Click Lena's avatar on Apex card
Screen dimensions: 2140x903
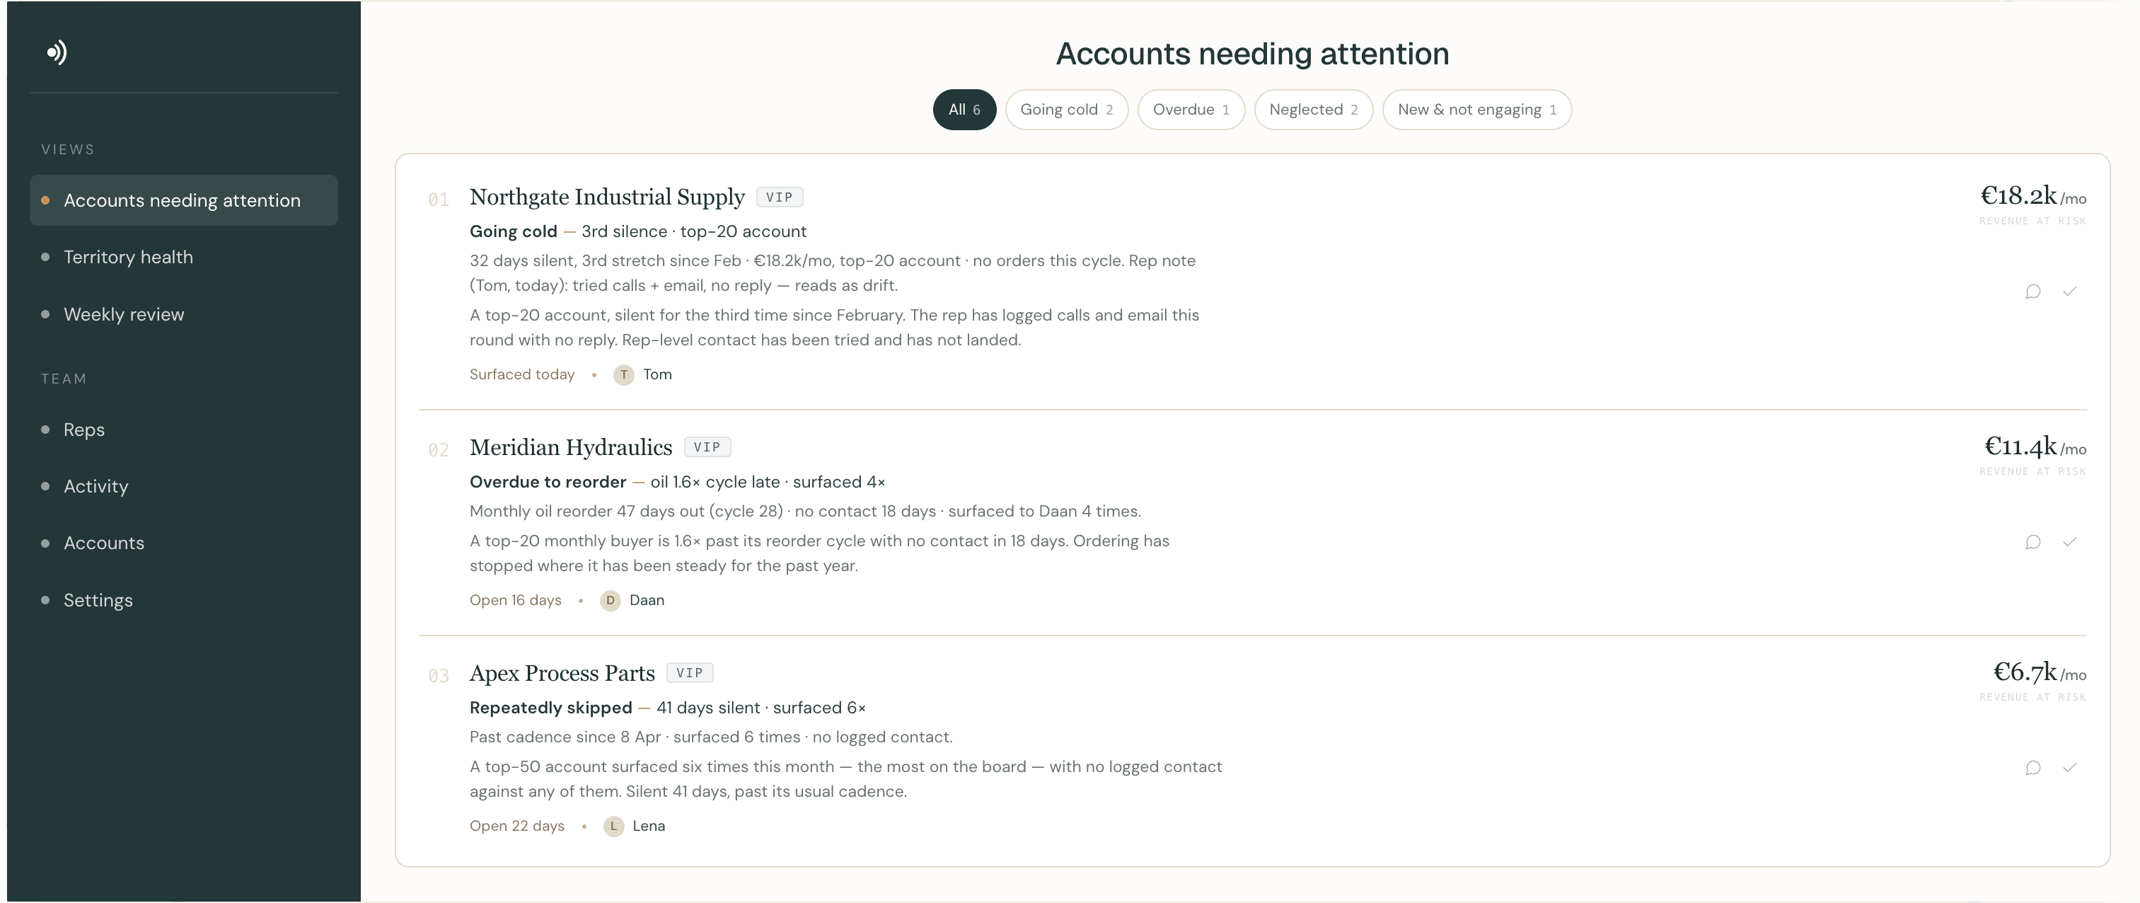point(613,827)
